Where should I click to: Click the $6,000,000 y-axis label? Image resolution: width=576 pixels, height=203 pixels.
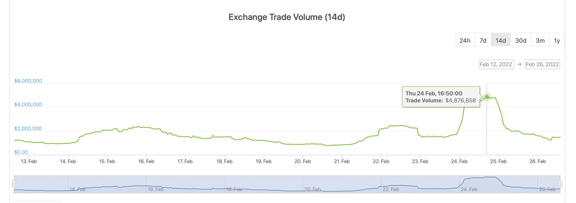click(x=28, y=81)
